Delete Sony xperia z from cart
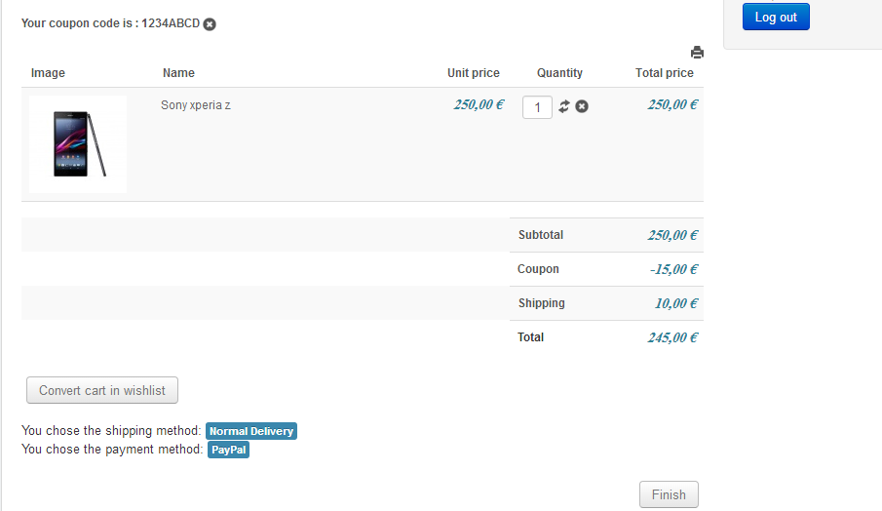Image resolution: width=882 pixels, height=511 pixels. point(582,106)
